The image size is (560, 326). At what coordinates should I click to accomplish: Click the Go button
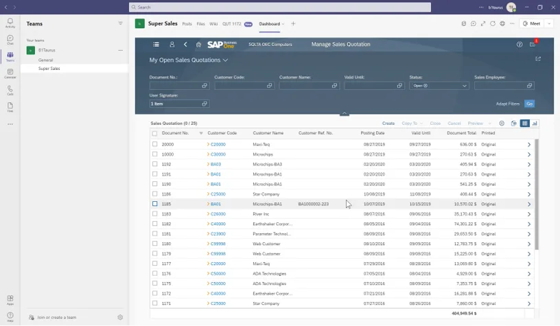529,104
